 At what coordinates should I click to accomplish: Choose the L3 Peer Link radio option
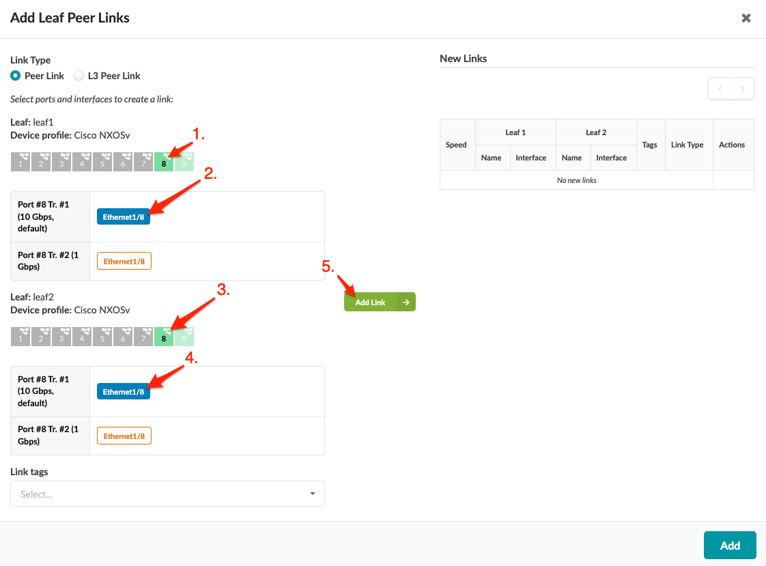pos(79,76)
